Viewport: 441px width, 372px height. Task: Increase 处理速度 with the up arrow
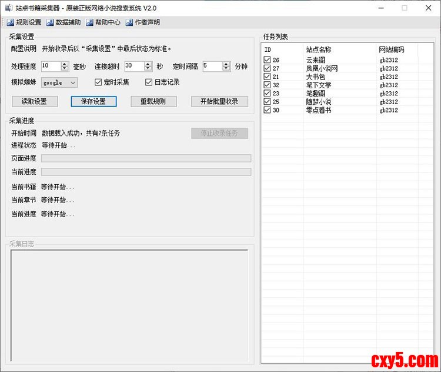(x=65, y=64)
